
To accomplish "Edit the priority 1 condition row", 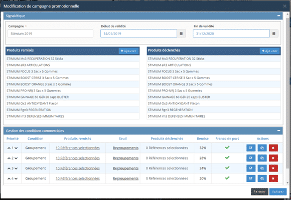I will click(x=251, y=148).
